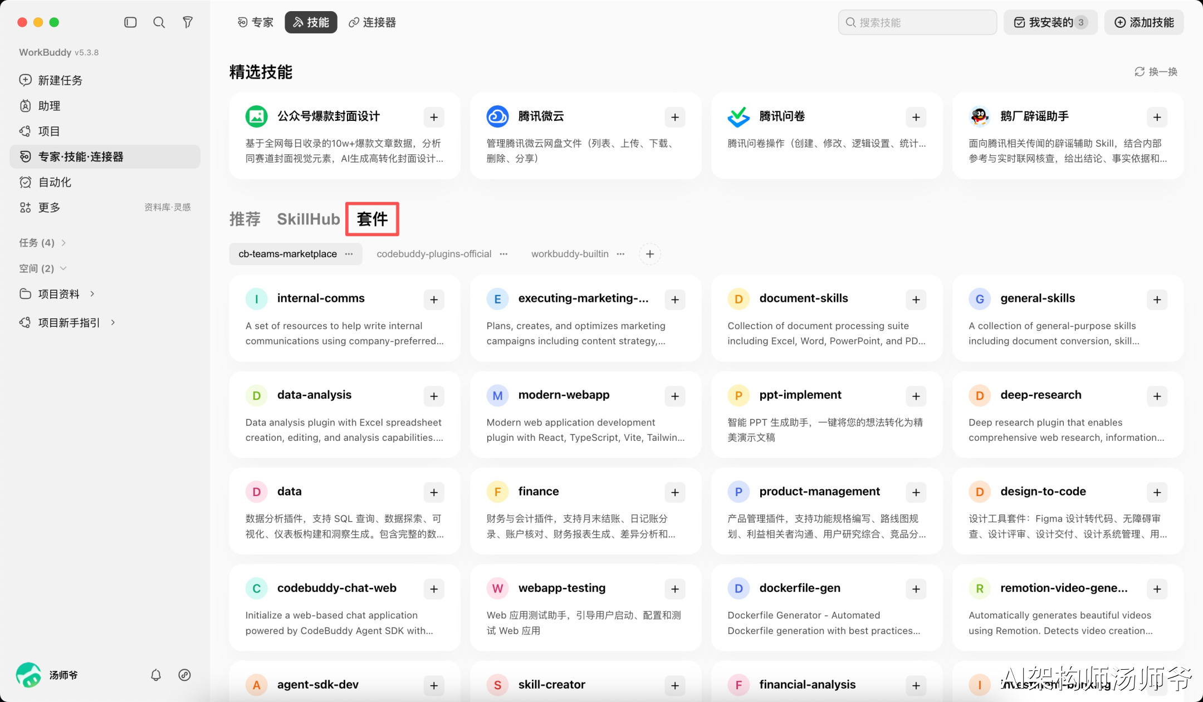The height and width of the screenshot is (702, 1203).
Task: Expand the 项目新手指引 item
Action: tap(113, 322)
